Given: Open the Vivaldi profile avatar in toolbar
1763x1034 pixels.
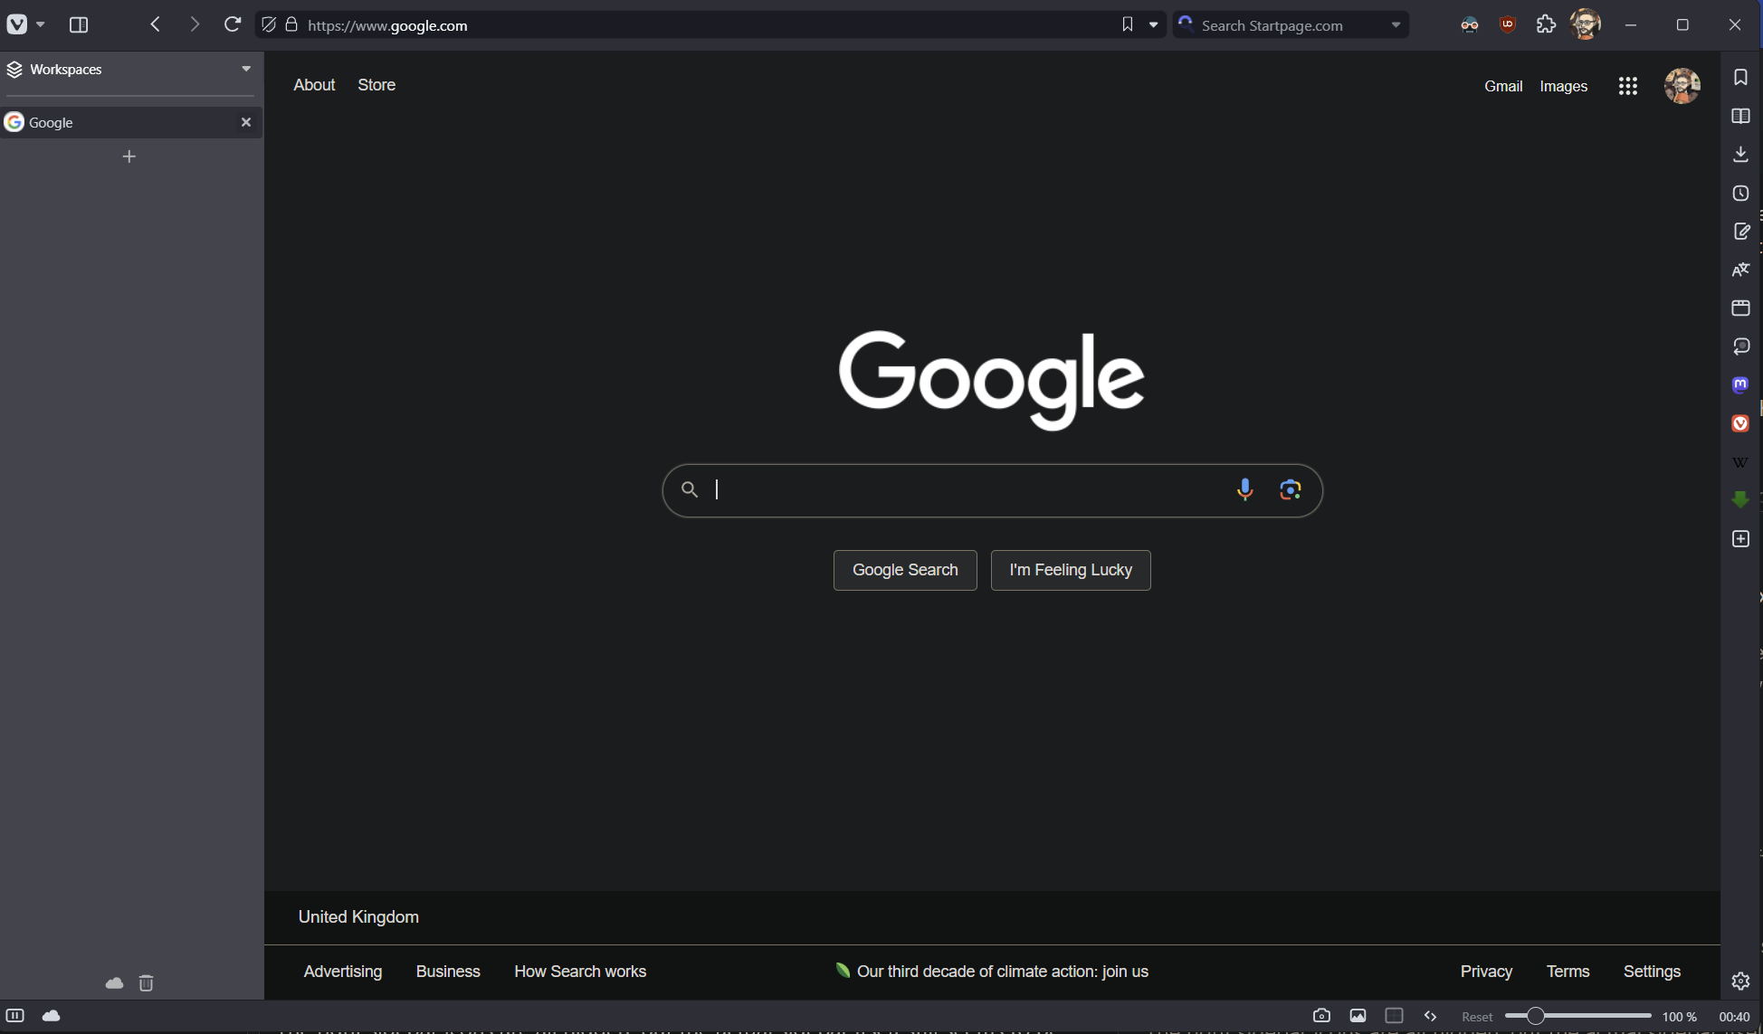Looking at the screenshot, I should [1585, 24].
